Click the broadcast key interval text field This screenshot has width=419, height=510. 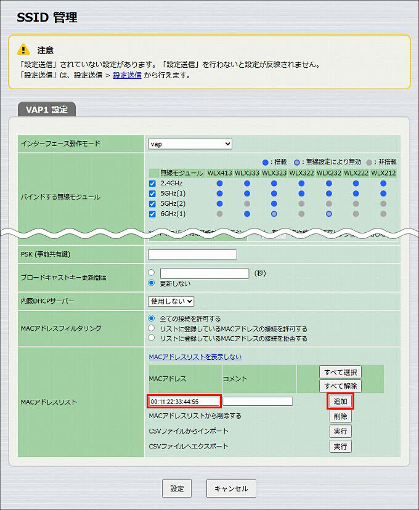click(205, 273)
